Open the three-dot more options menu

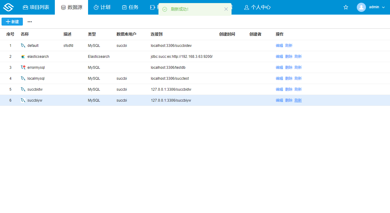30,22
